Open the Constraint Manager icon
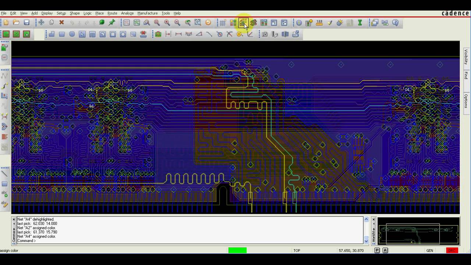Viewport: 471px width, 265px height. [x=264, y=23]
